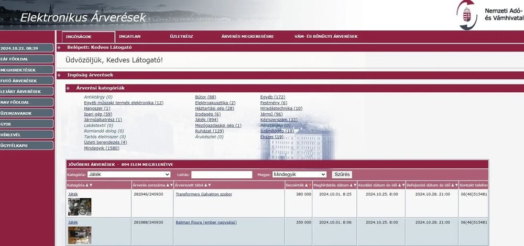Open the Megye dropdown showing Mindegyik

pos(299,174)
